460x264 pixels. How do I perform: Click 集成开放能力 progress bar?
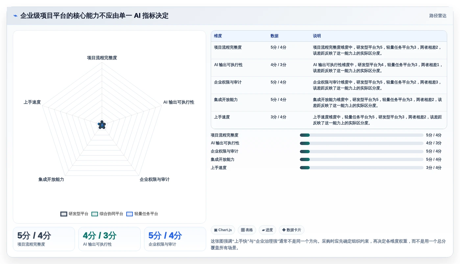[x=362, y=159]
